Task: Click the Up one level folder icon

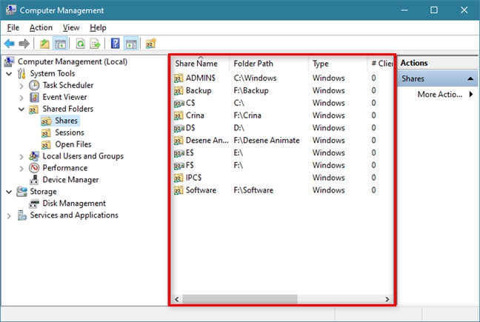Action: click(45, 44)
